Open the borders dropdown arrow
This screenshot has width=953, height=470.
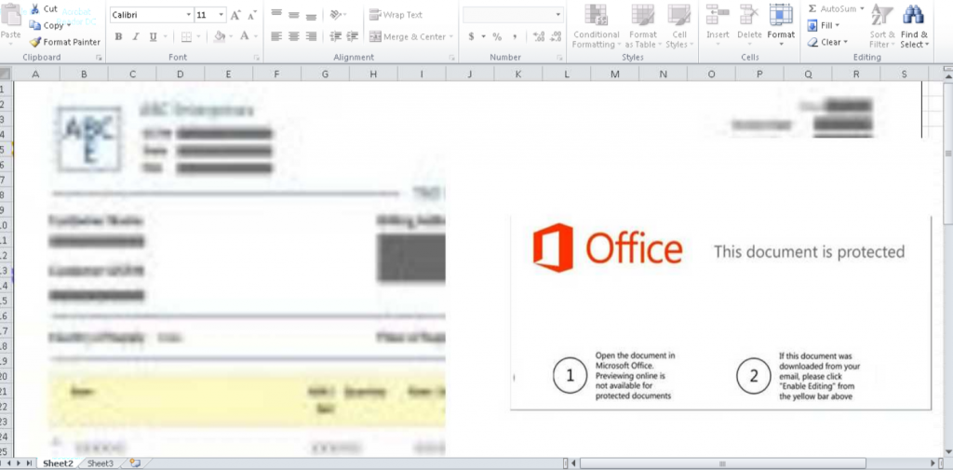click(x=199, y=36)
